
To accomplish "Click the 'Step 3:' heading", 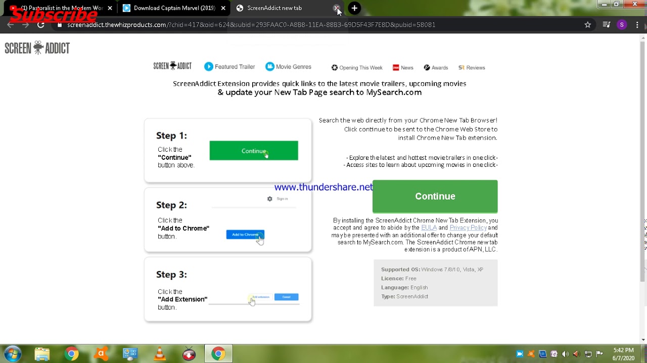I will (171, 275).
